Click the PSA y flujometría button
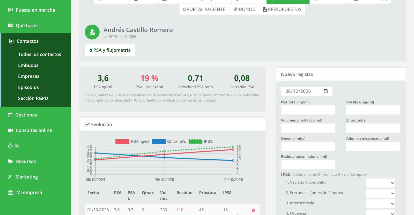This screenshot has width=414, height=215. point(110,50)
